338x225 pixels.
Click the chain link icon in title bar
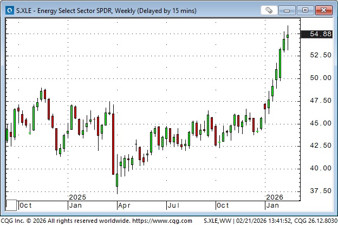(269, 10)
